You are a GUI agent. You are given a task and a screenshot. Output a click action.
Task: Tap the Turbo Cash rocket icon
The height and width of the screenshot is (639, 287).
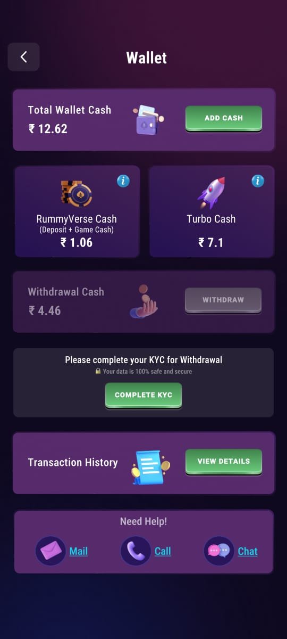(x=212, y=193)
